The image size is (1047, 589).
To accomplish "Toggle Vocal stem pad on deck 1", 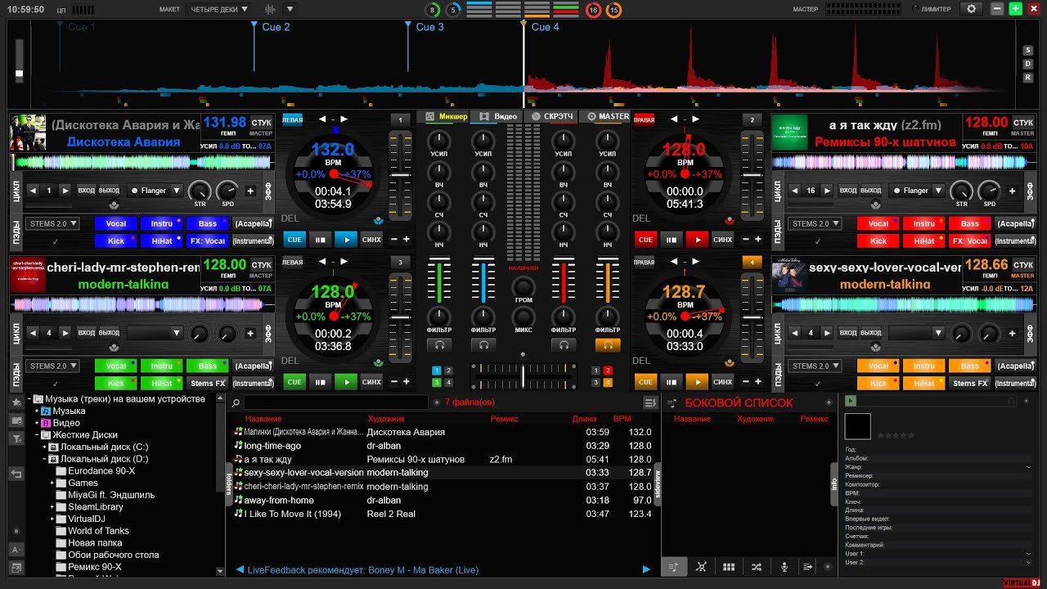I will pyautogui.click(x=116, y=223).
